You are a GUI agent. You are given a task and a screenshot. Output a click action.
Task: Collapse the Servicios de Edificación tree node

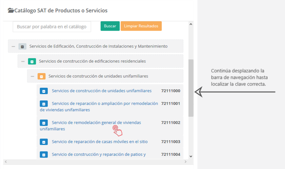pyautogui.click(x=13, y=46)
